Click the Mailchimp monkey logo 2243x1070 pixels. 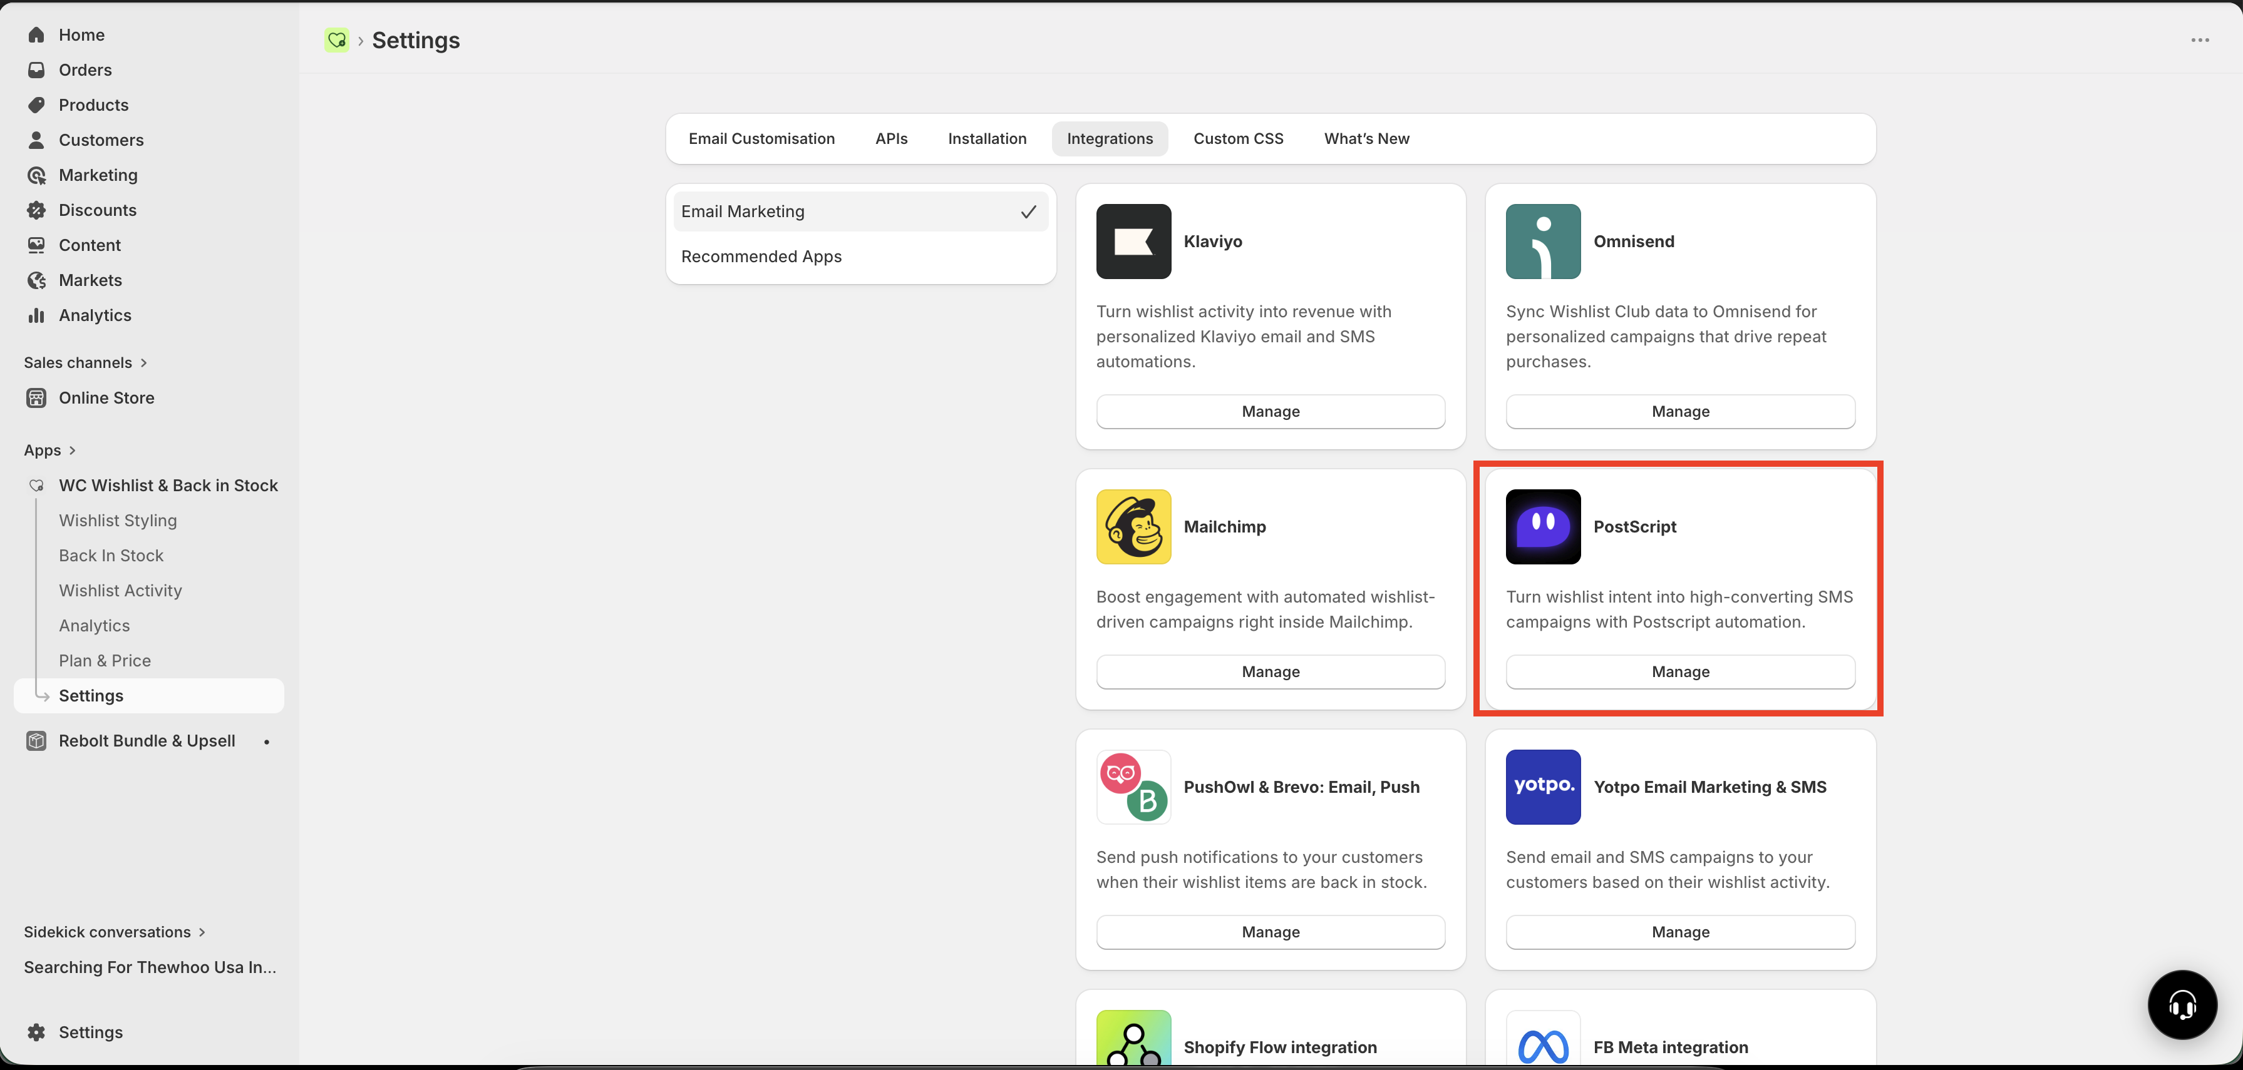point(1133,526)
